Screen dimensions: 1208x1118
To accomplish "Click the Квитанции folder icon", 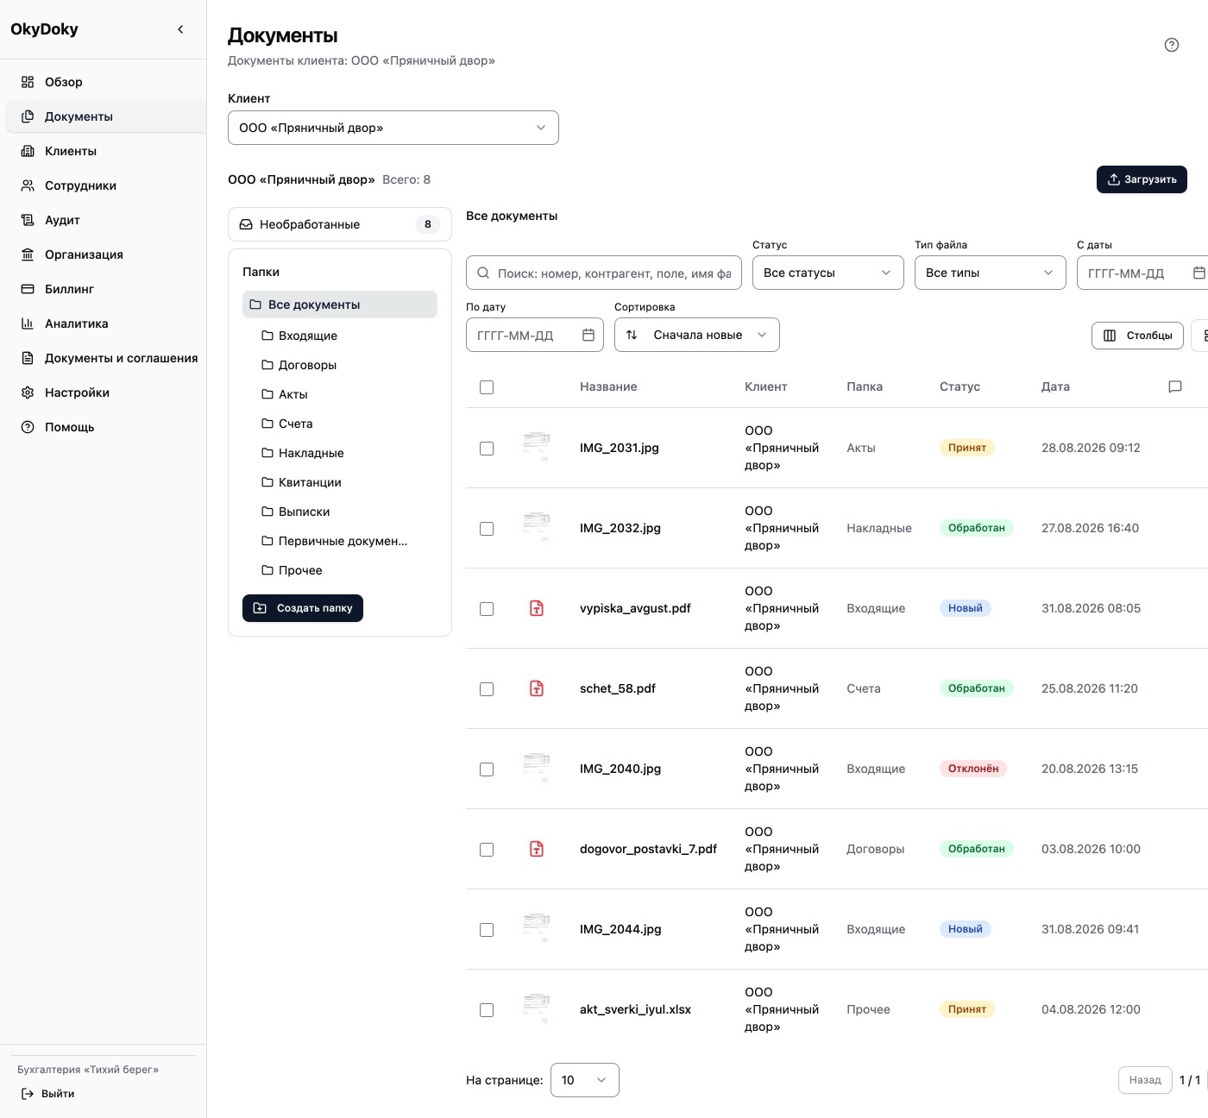I will [x=267, y=482].
